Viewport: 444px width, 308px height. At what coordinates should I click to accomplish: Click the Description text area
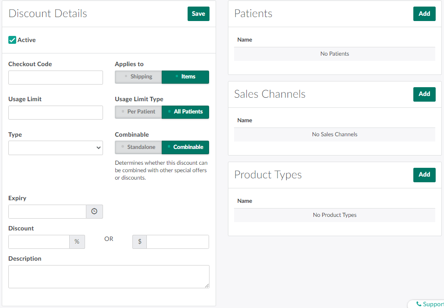point(109,276)
